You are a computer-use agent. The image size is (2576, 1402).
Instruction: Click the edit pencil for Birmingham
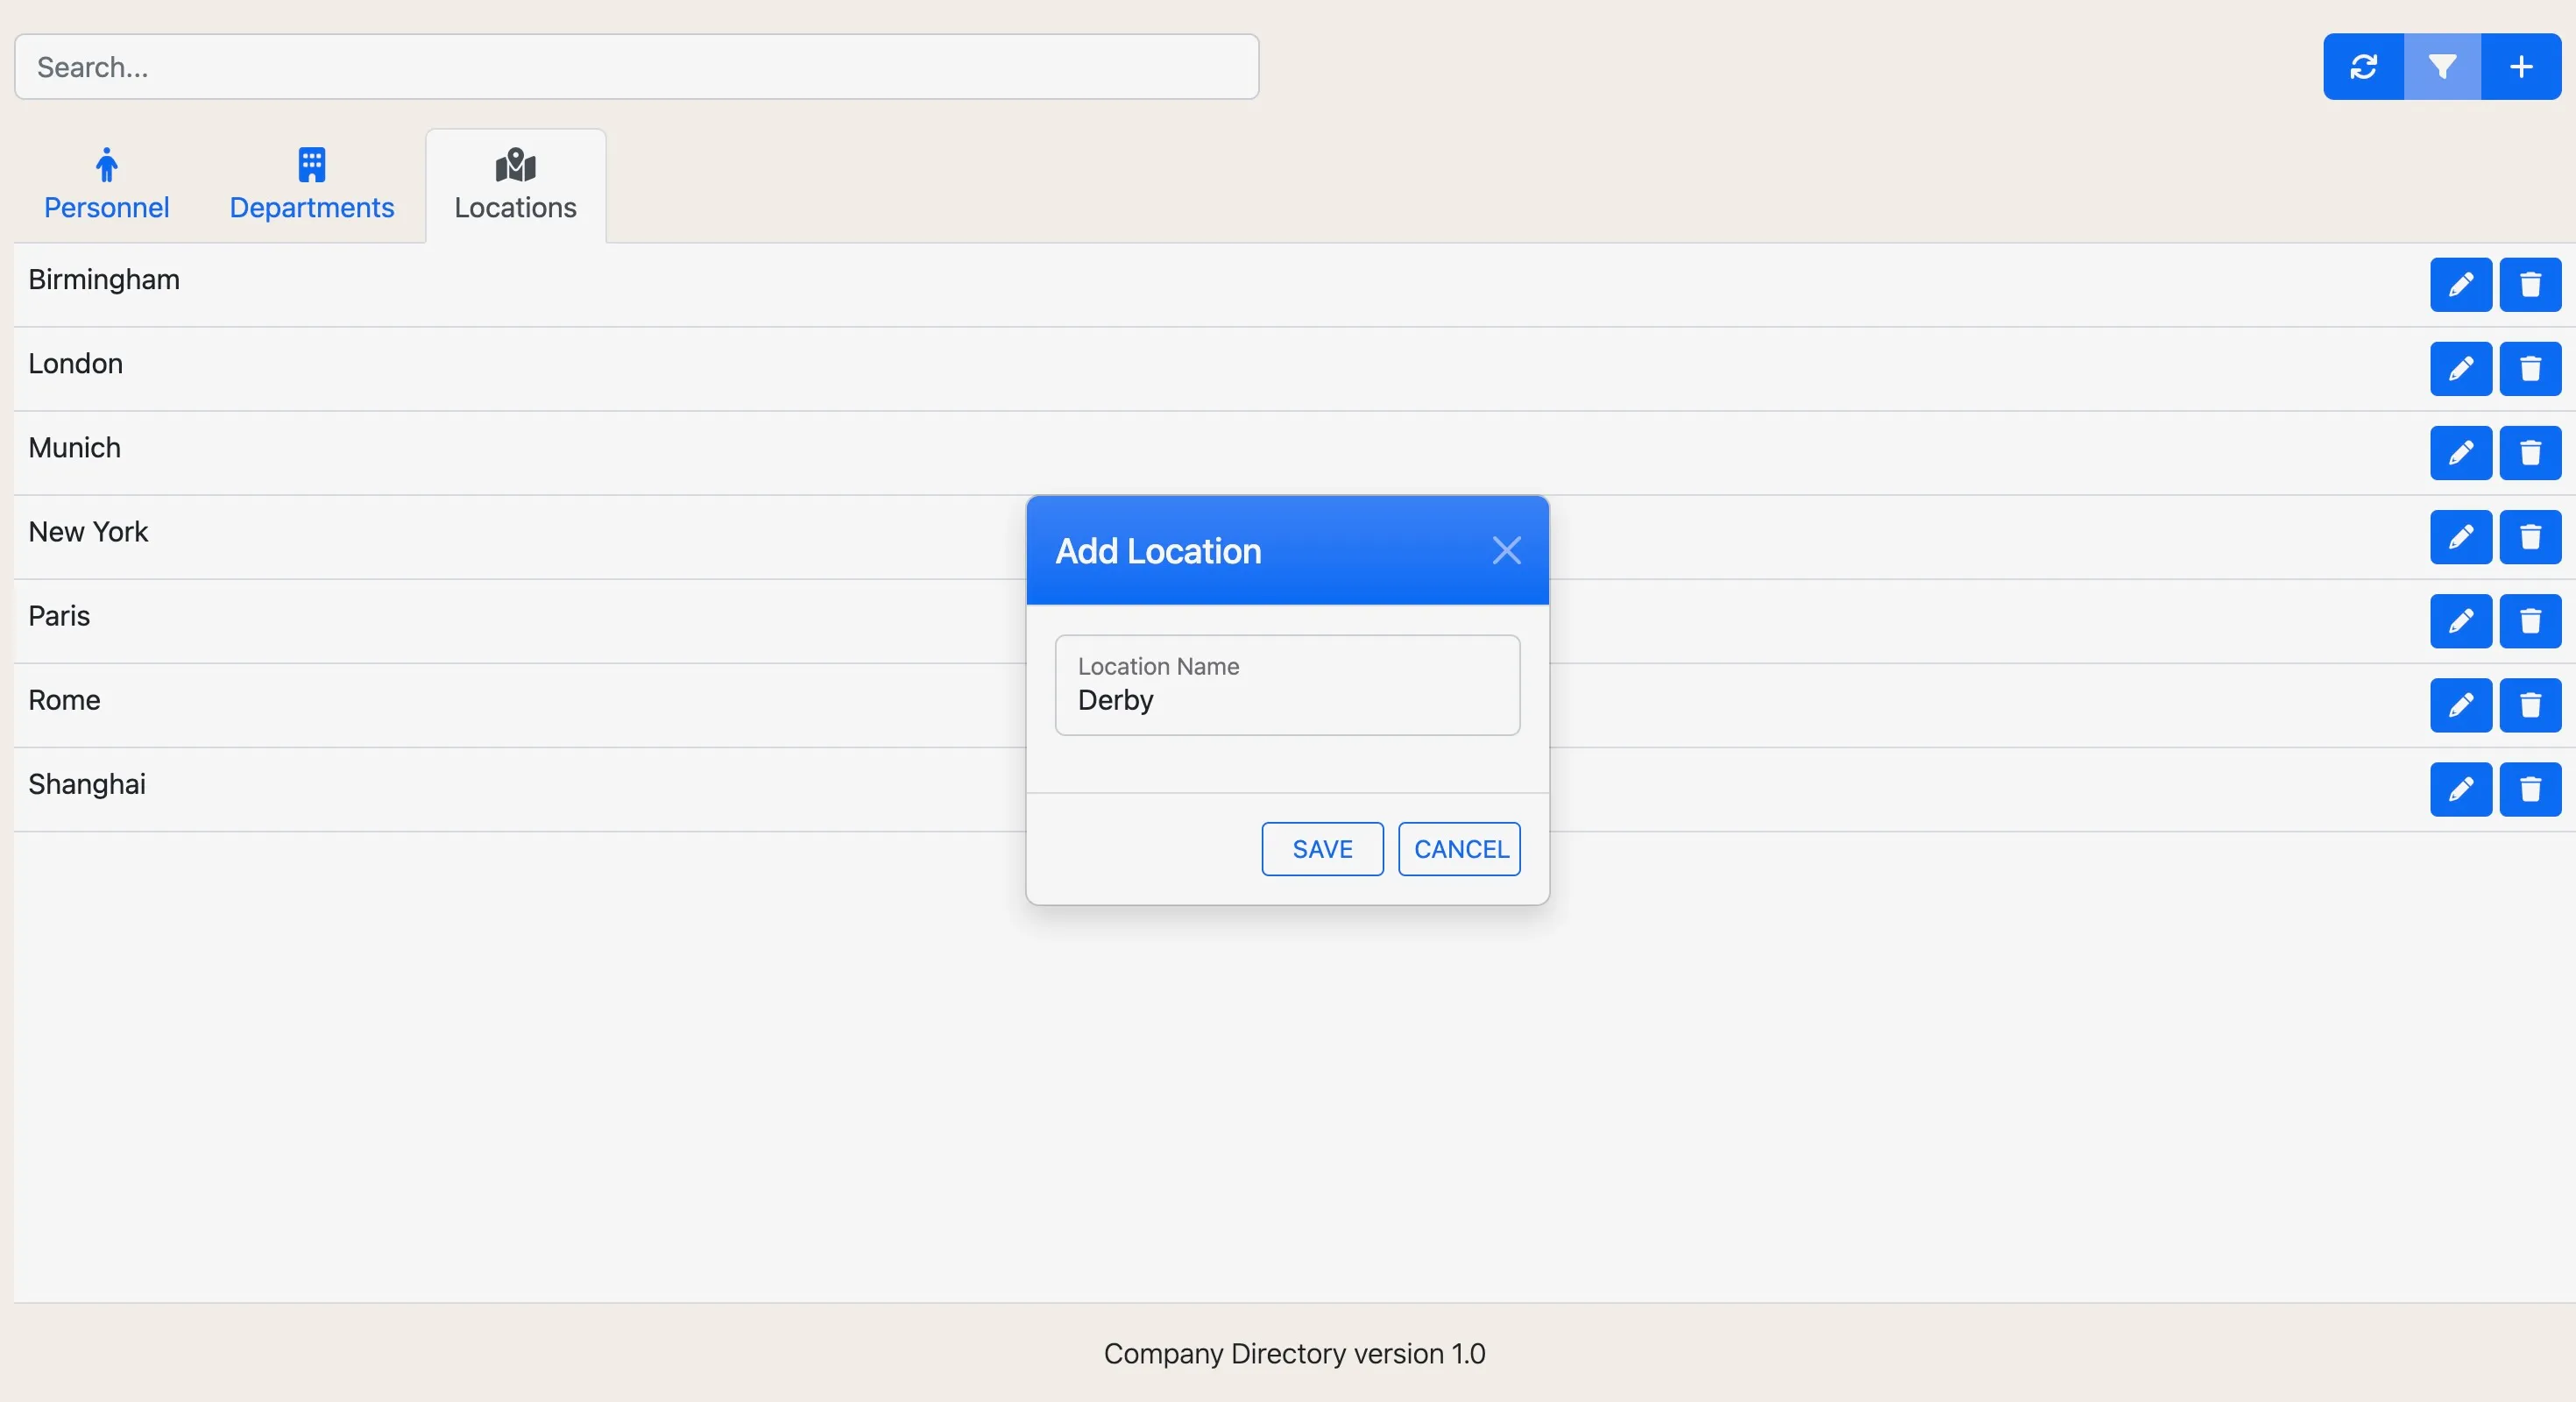2461,284
